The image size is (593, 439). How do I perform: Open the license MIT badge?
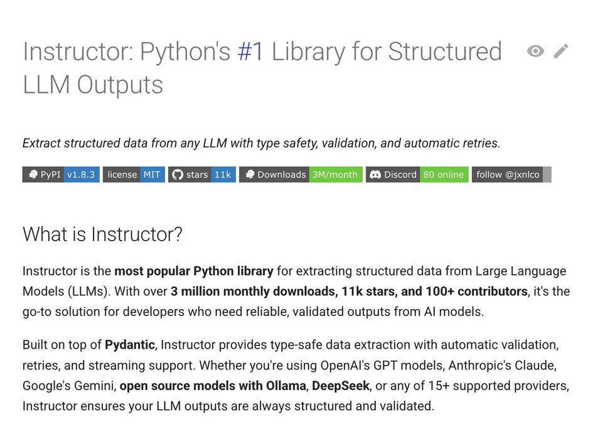point(134,175)
